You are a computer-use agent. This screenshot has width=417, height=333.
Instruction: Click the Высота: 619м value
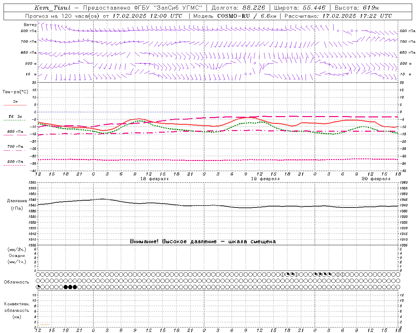click(356, 8)
